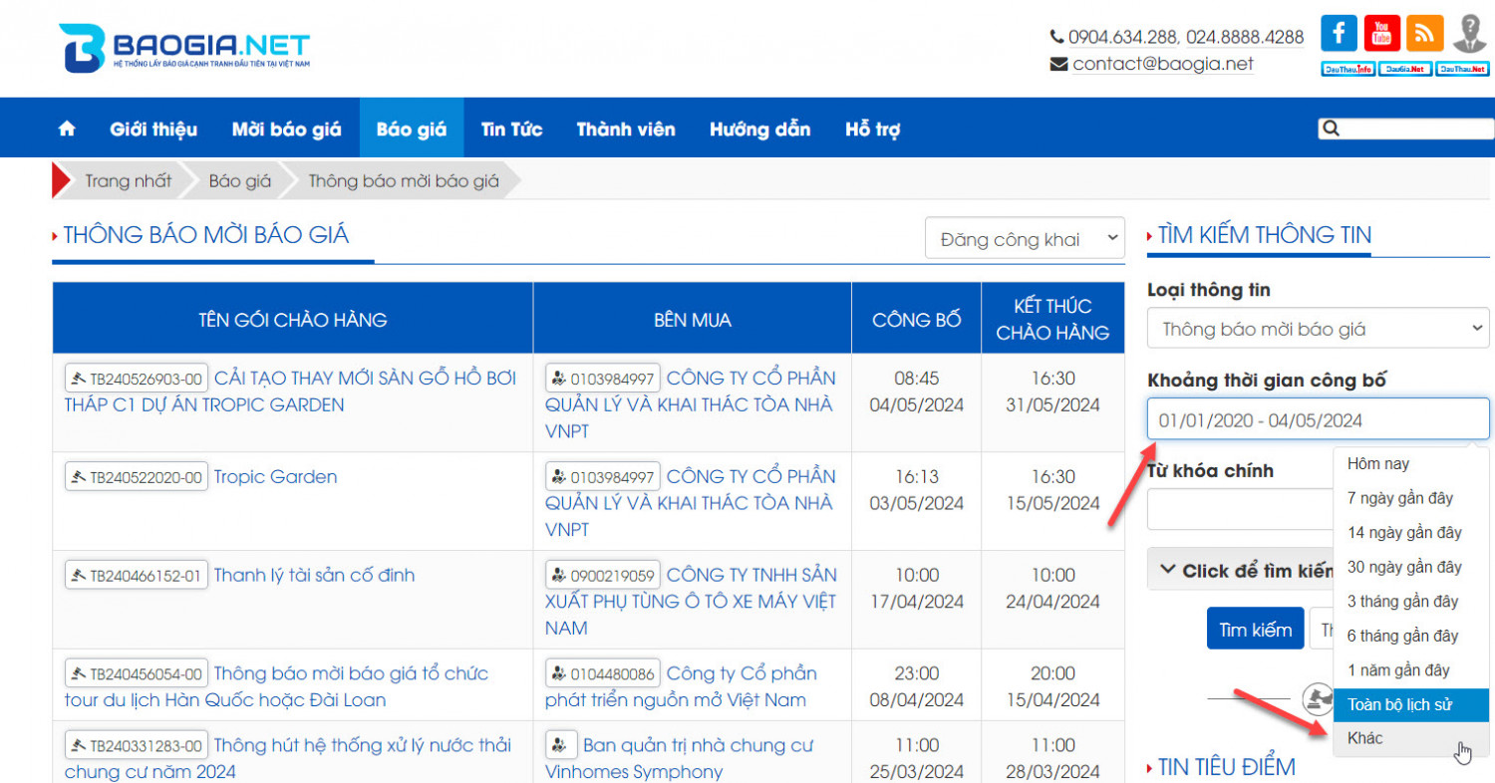The width and height of the screenshot is (1495, 783).
Task: Click buyer badge 0900219059
Action: tap(603, 576)
